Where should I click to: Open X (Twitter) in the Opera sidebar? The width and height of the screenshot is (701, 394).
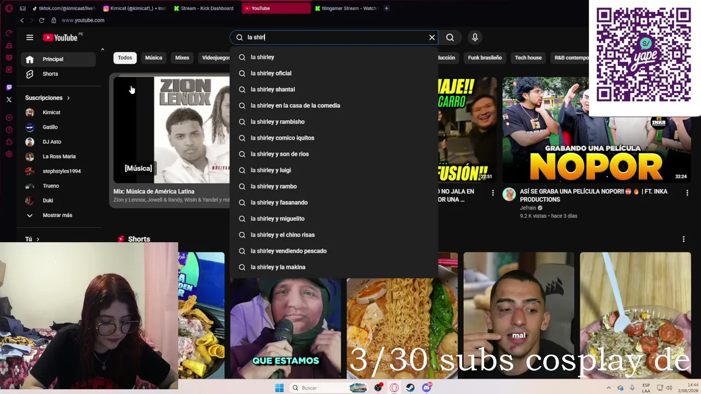(x=9, y=100)
